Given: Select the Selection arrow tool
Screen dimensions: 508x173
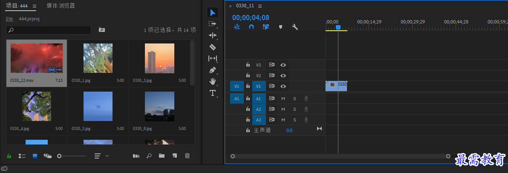Looking at the screenshot, I should coord(213,13).
